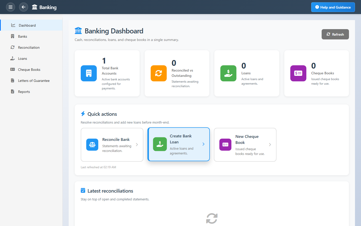The image size is (361, 226).
Task: Open Help and Guidance
Action: pos(333,7)
